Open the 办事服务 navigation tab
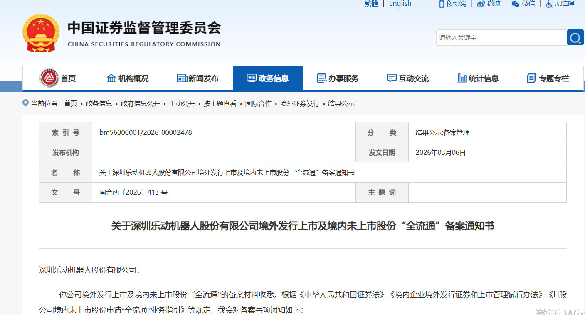 pos(338,78)
